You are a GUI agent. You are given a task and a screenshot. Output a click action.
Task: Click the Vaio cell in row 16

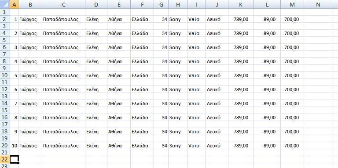click(x=197, y=118)
